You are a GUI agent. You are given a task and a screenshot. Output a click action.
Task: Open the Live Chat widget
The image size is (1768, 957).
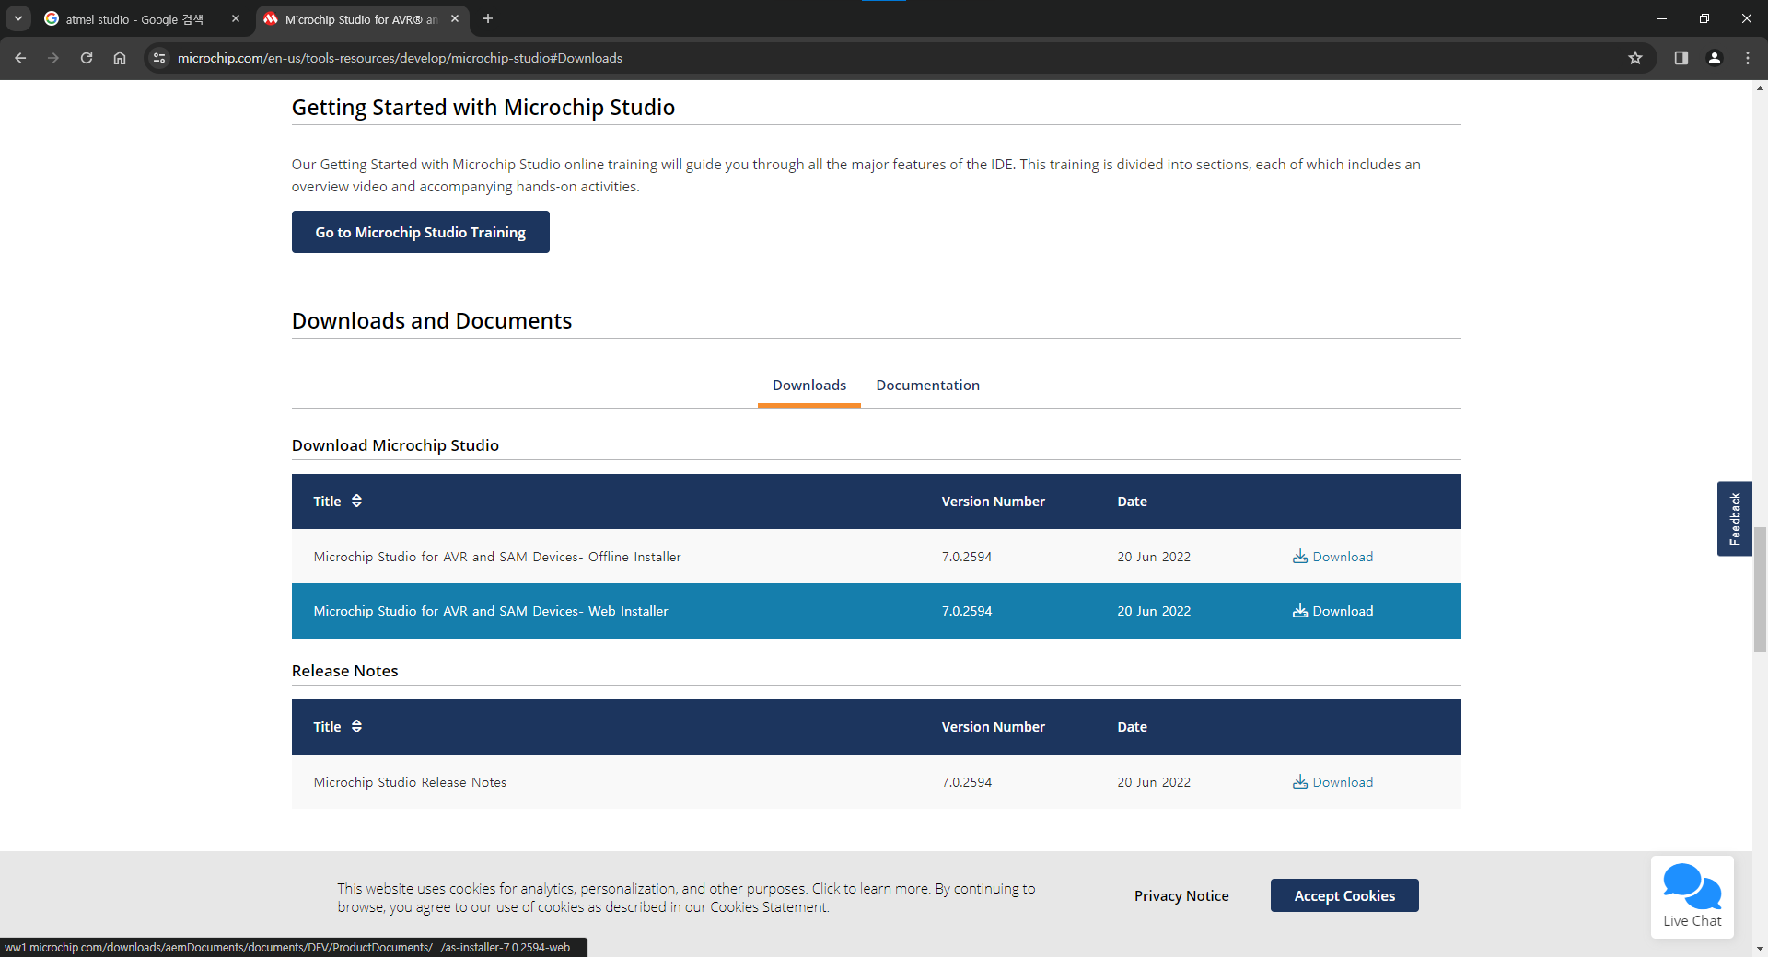tap(1692, 897)
